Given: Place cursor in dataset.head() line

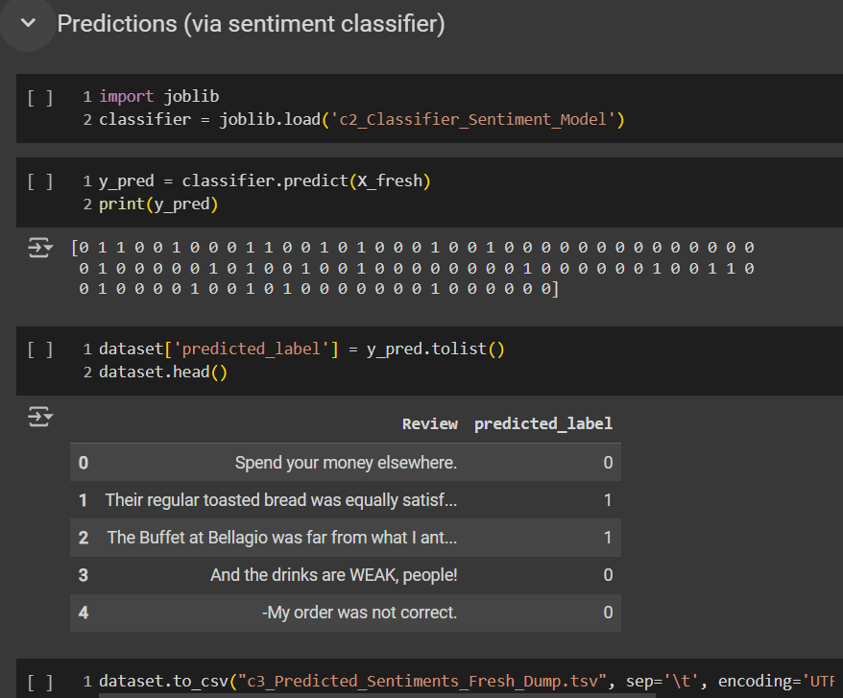Looking at the screenshot, I should tap(163, 373).
